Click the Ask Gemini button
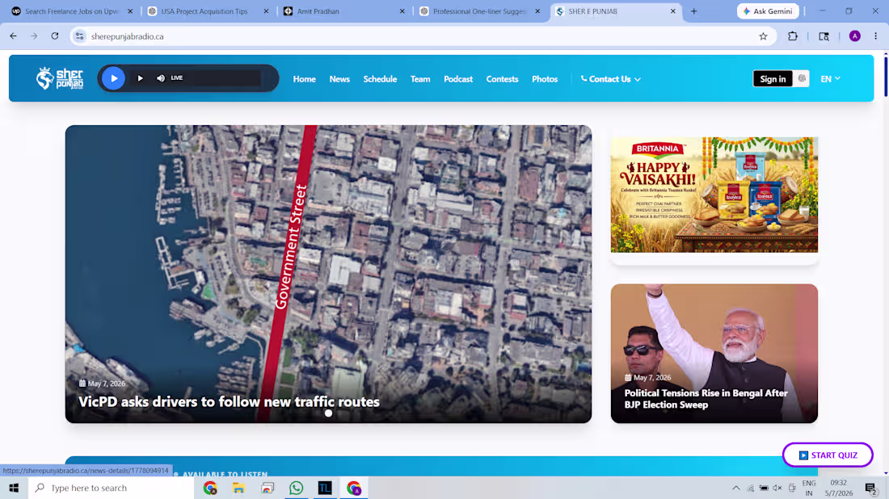Viewport: 889px width, 499px height. 769,11
